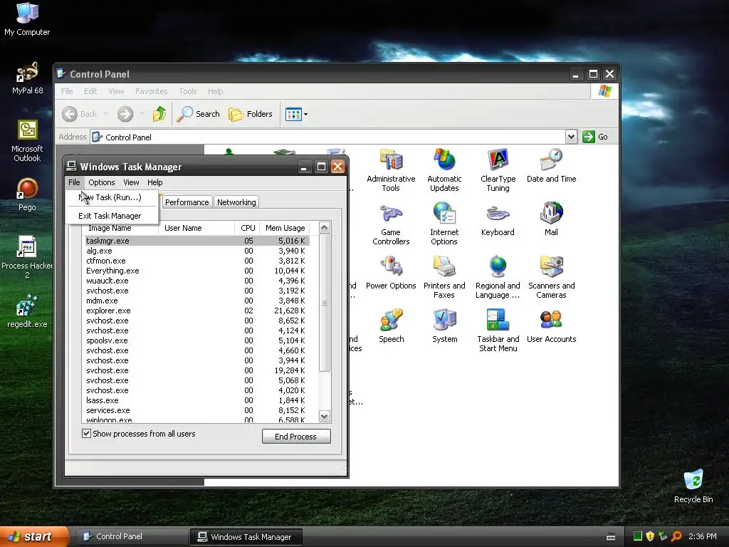Image resolution: width=729 pixels, height=547 pixels.
Task: Open Back button history dropdown arrow
Action: [x=106, y=114]
